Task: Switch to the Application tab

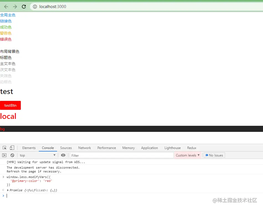Action: (149, 148)
